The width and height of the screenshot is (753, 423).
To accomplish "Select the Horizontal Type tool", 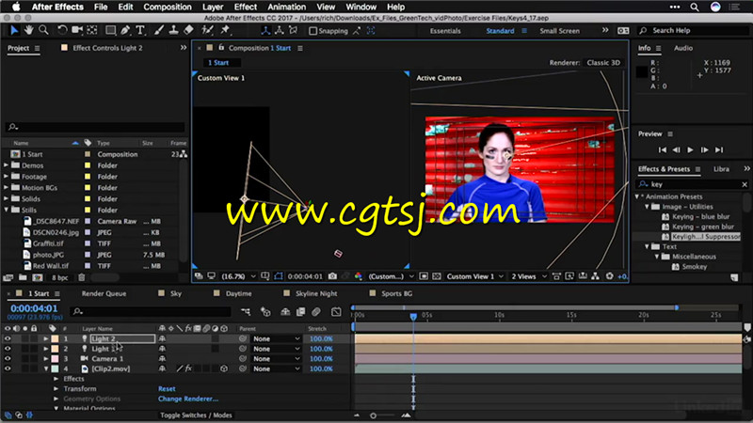I will point(140,30).
